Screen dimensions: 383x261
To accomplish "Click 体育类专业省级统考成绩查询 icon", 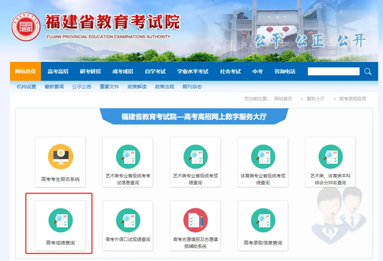I will coord(263,157).
